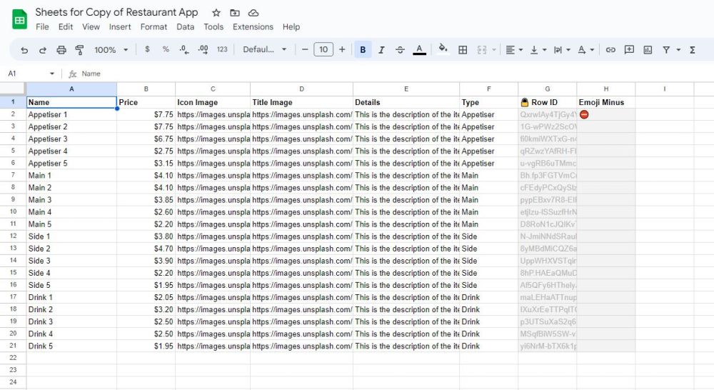Open the fill color paint bucket
714x390 pixels.
[443, 49]
